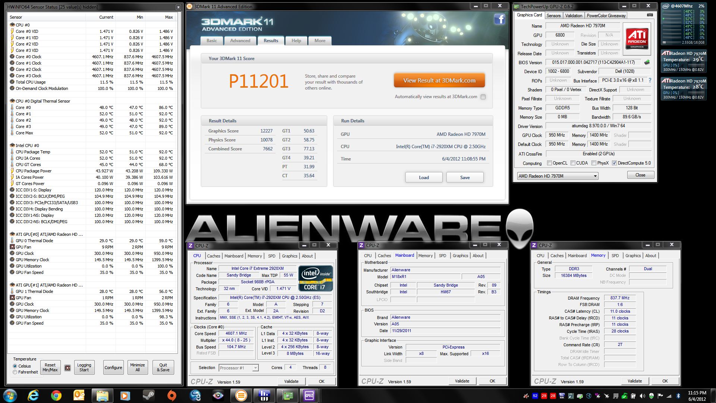Toggle the PhysX checkbox in GPU-Z
The image size is (716, 403).
point(594,163)
